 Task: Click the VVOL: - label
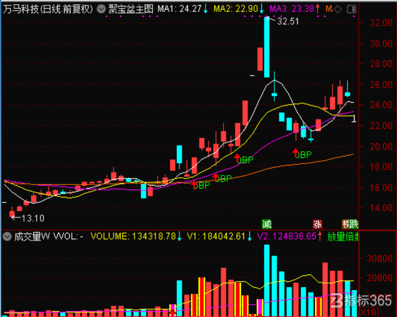pos(68,237)
